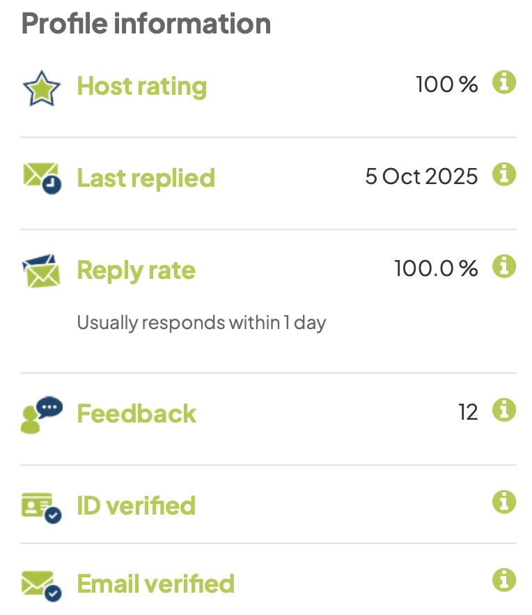Click the Last replied envelope clock icon
The width and height of the screenshot is (532, 615).
[x=42, y=178]
